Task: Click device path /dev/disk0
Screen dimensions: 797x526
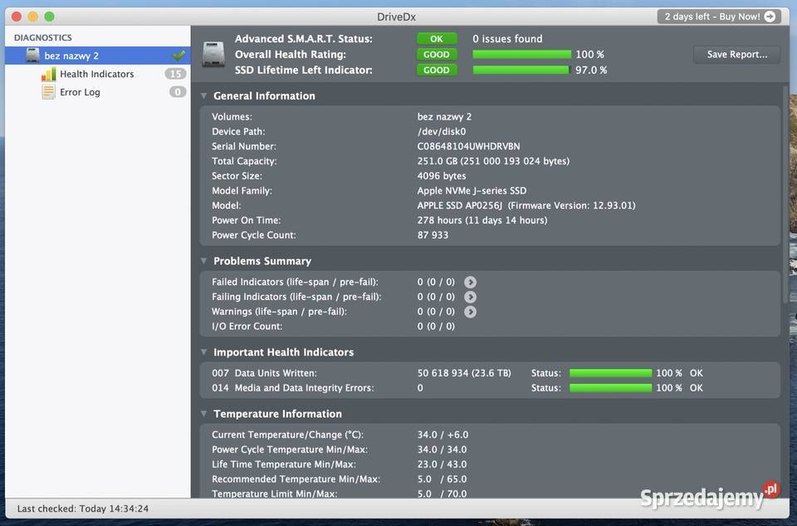Action: [x=441, y=132]
